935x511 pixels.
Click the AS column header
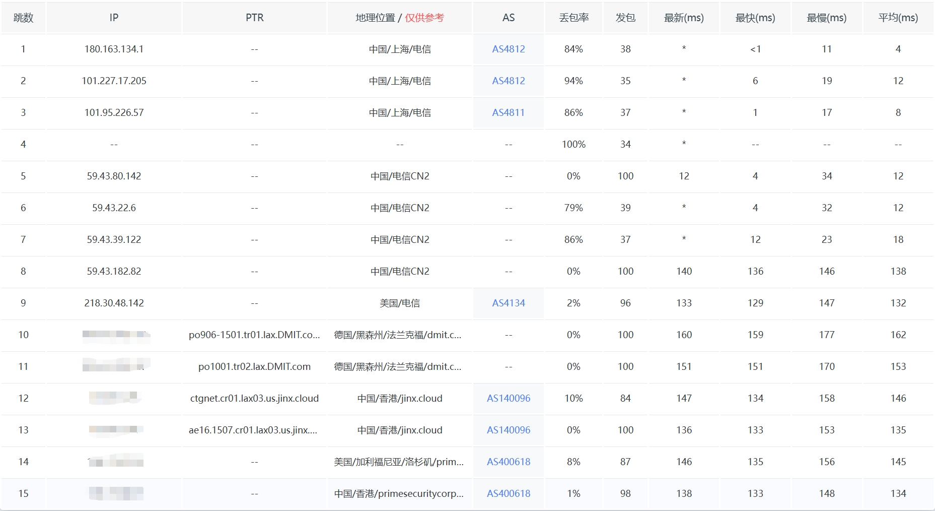[x=509, y=18]
